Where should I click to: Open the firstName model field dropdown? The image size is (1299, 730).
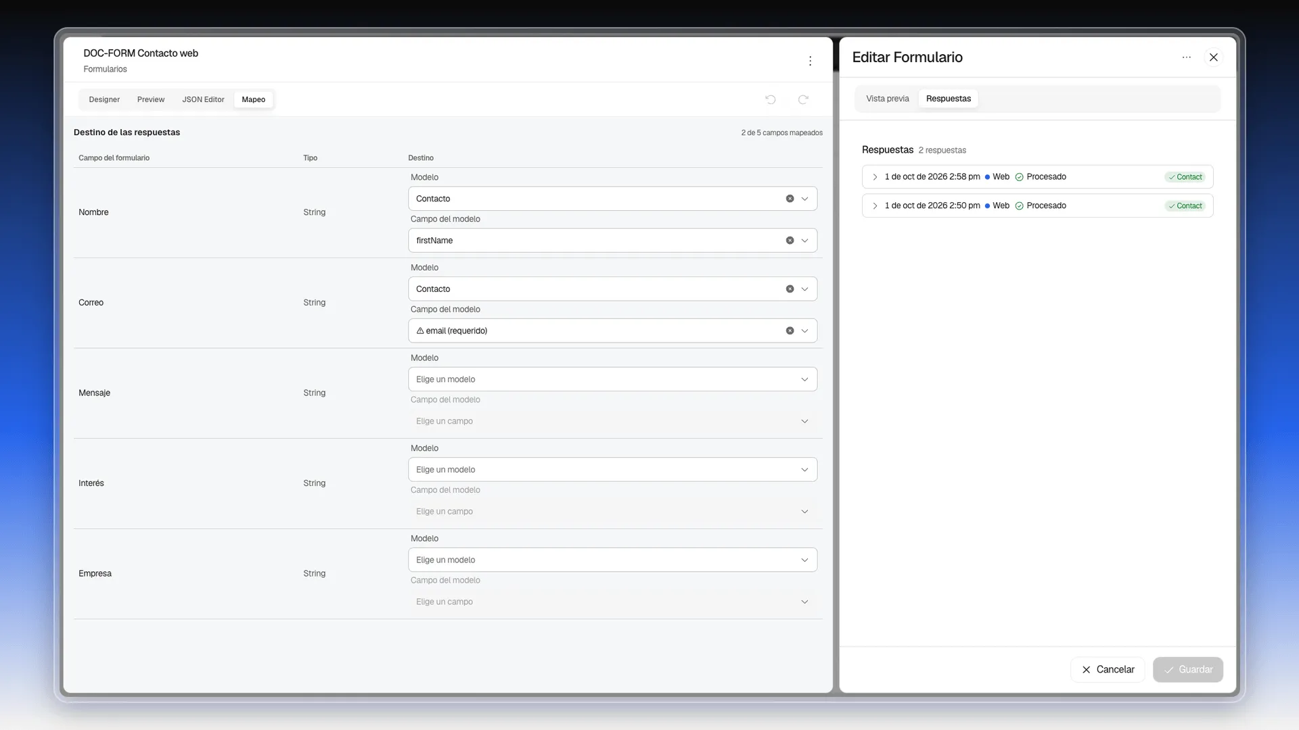click(x=612, y=241)
